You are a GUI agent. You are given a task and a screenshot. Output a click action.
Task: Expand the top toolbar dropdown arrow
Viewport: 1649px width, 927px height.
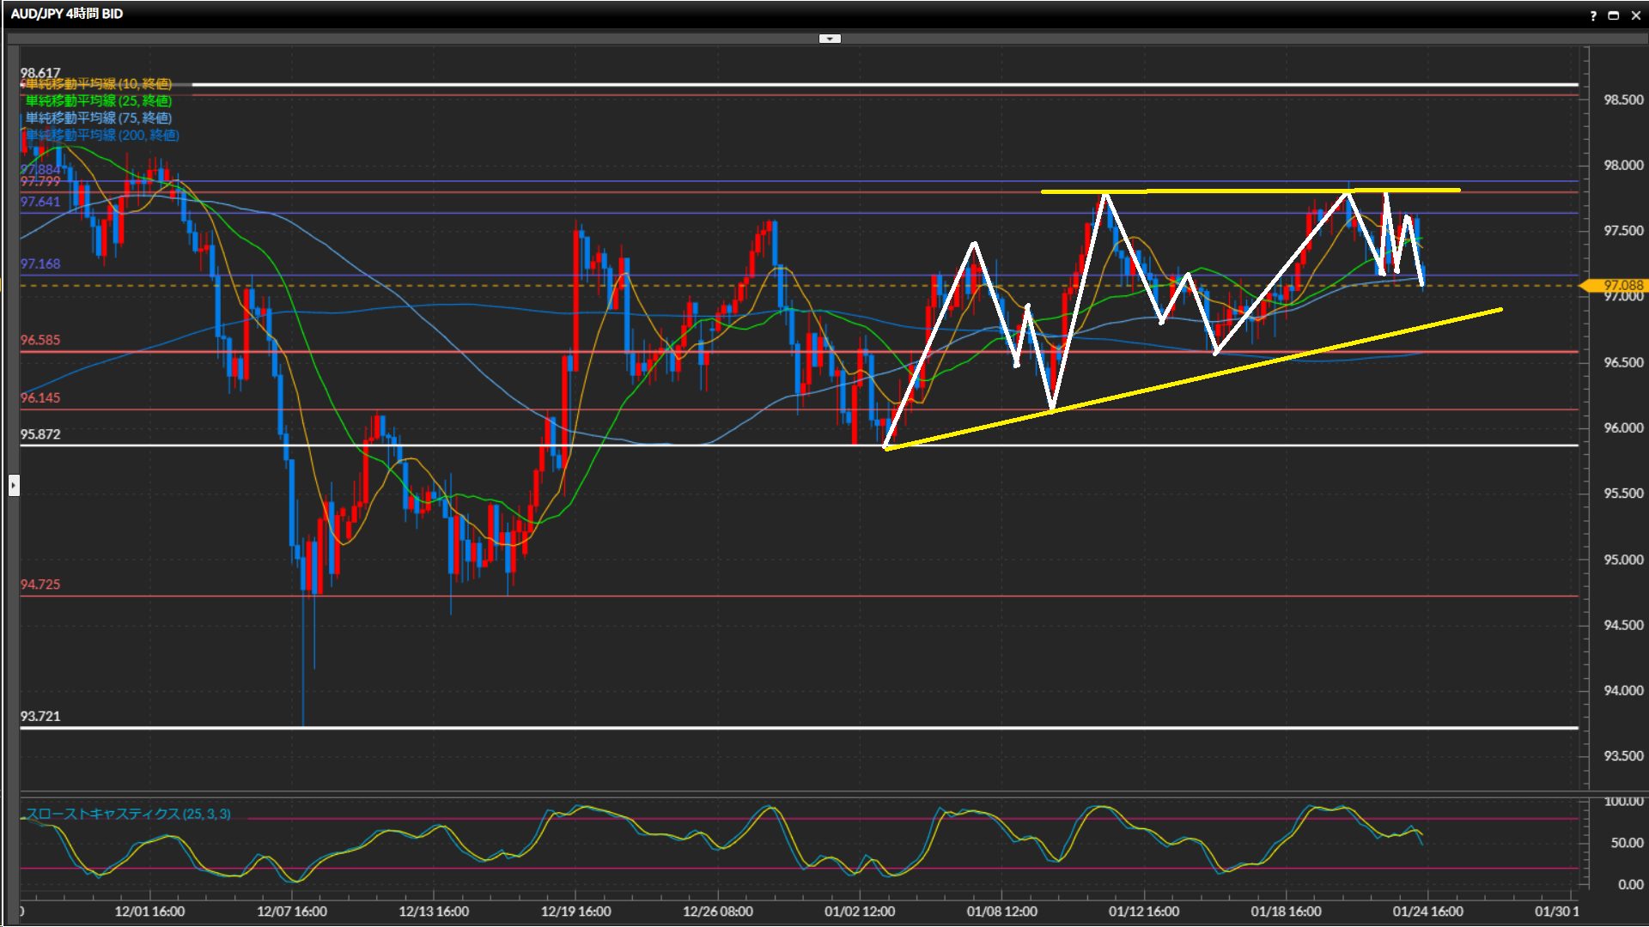(830, 39)
